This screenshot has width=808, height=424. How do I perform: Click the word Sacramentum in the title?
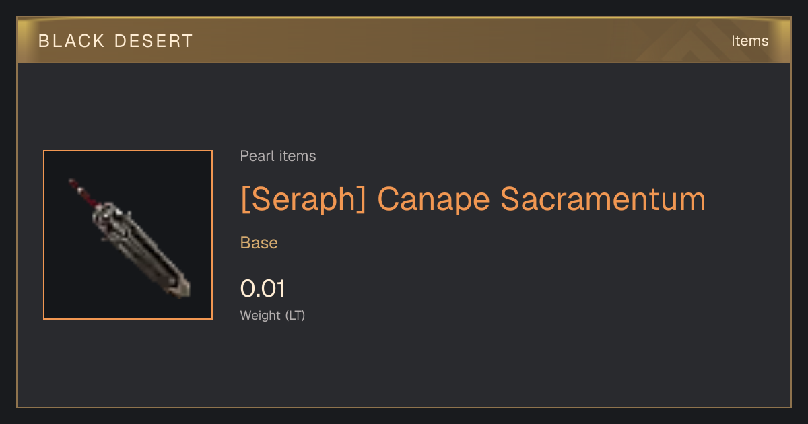603,199
